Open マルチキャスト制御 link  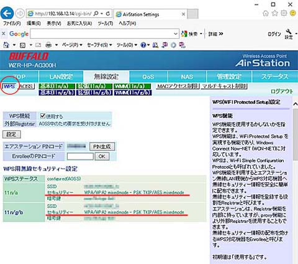pyautogui.click(x=224, y=86)
